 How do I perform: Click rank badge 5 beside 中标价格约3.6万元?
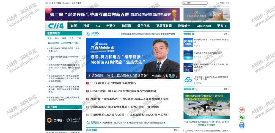click(x=87, y=115)
